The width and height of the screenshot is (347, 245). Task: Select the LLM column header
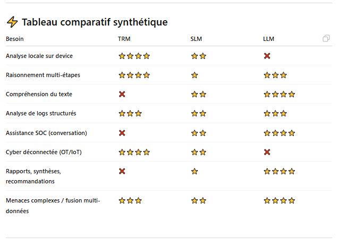(x=268, y=39)
